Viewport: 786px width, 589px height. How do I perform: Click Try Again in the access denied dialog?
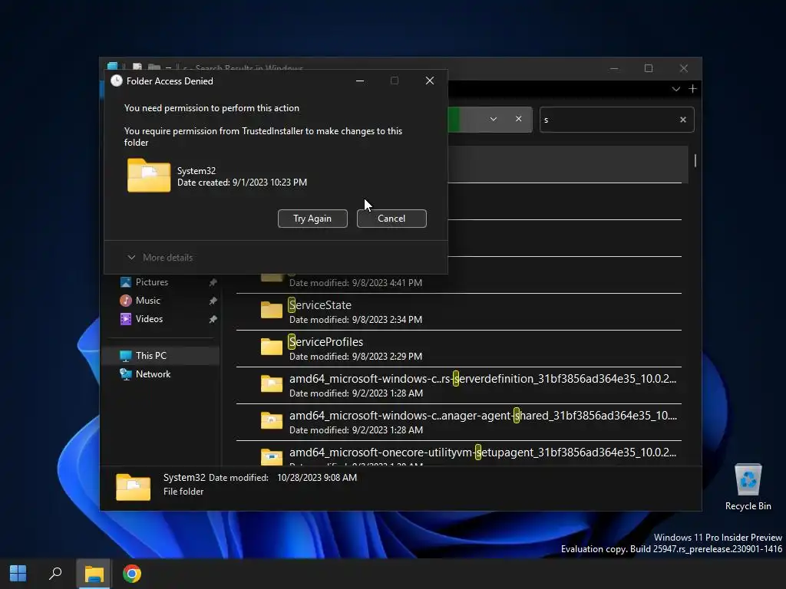click(x=312, y=219)
